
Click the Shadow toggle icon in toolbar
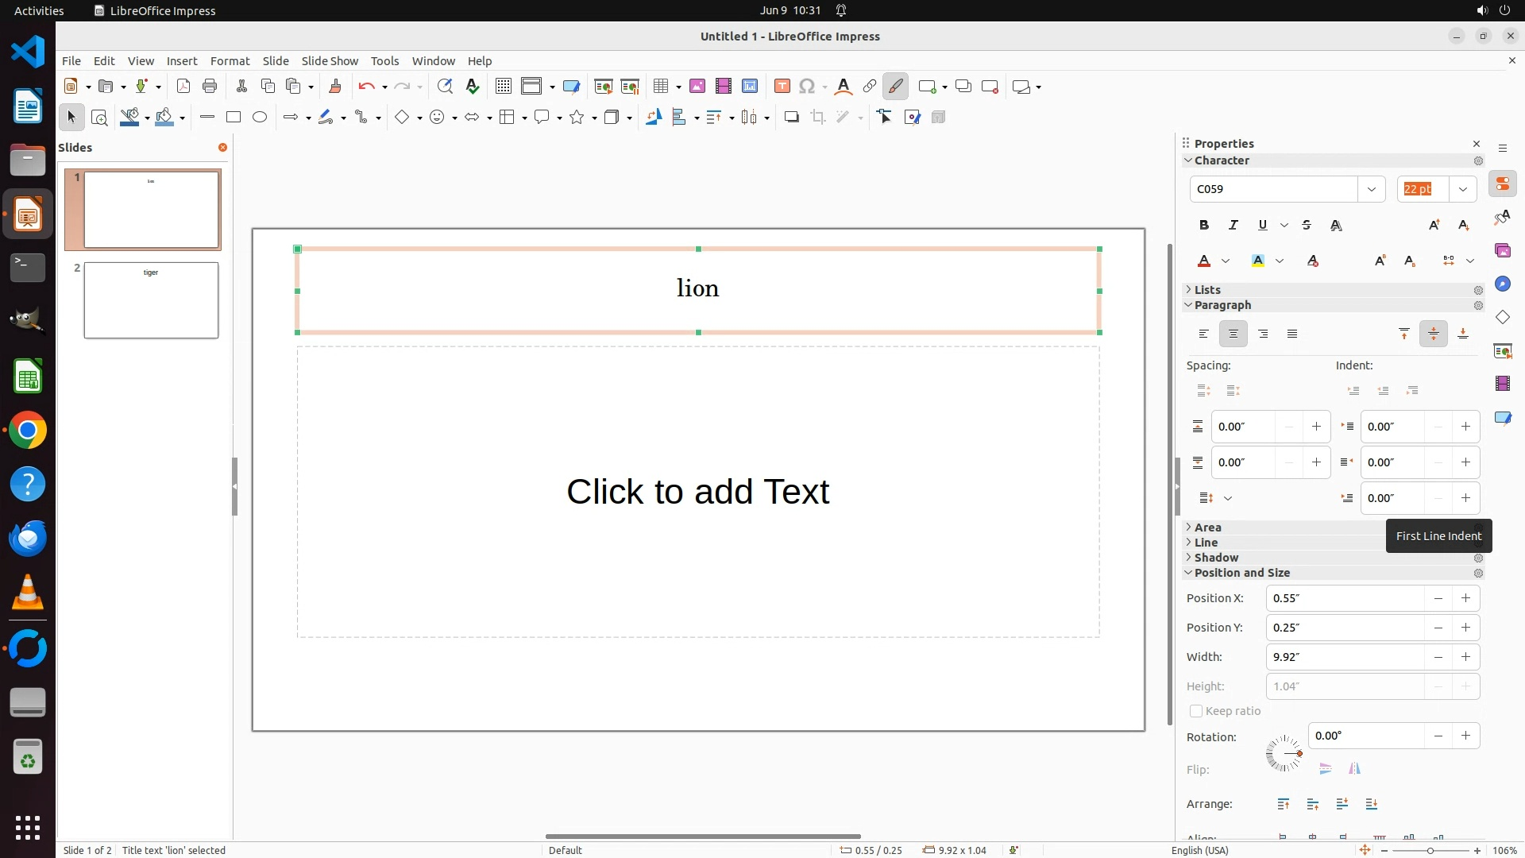click(x=791, y=118)
